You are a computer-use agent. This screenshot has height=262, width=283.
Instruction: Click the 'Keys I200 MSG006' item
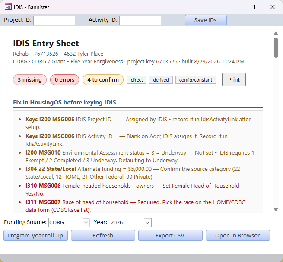tap(126, 140)
